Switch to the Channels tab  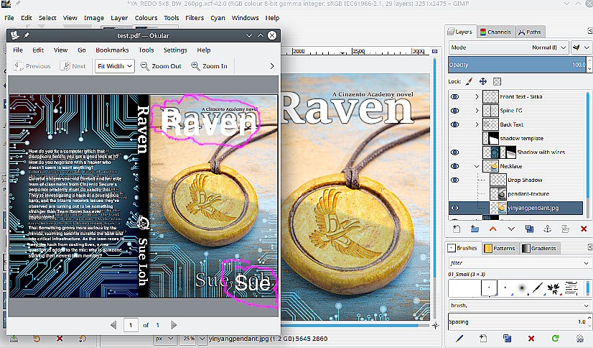(495, 32)
